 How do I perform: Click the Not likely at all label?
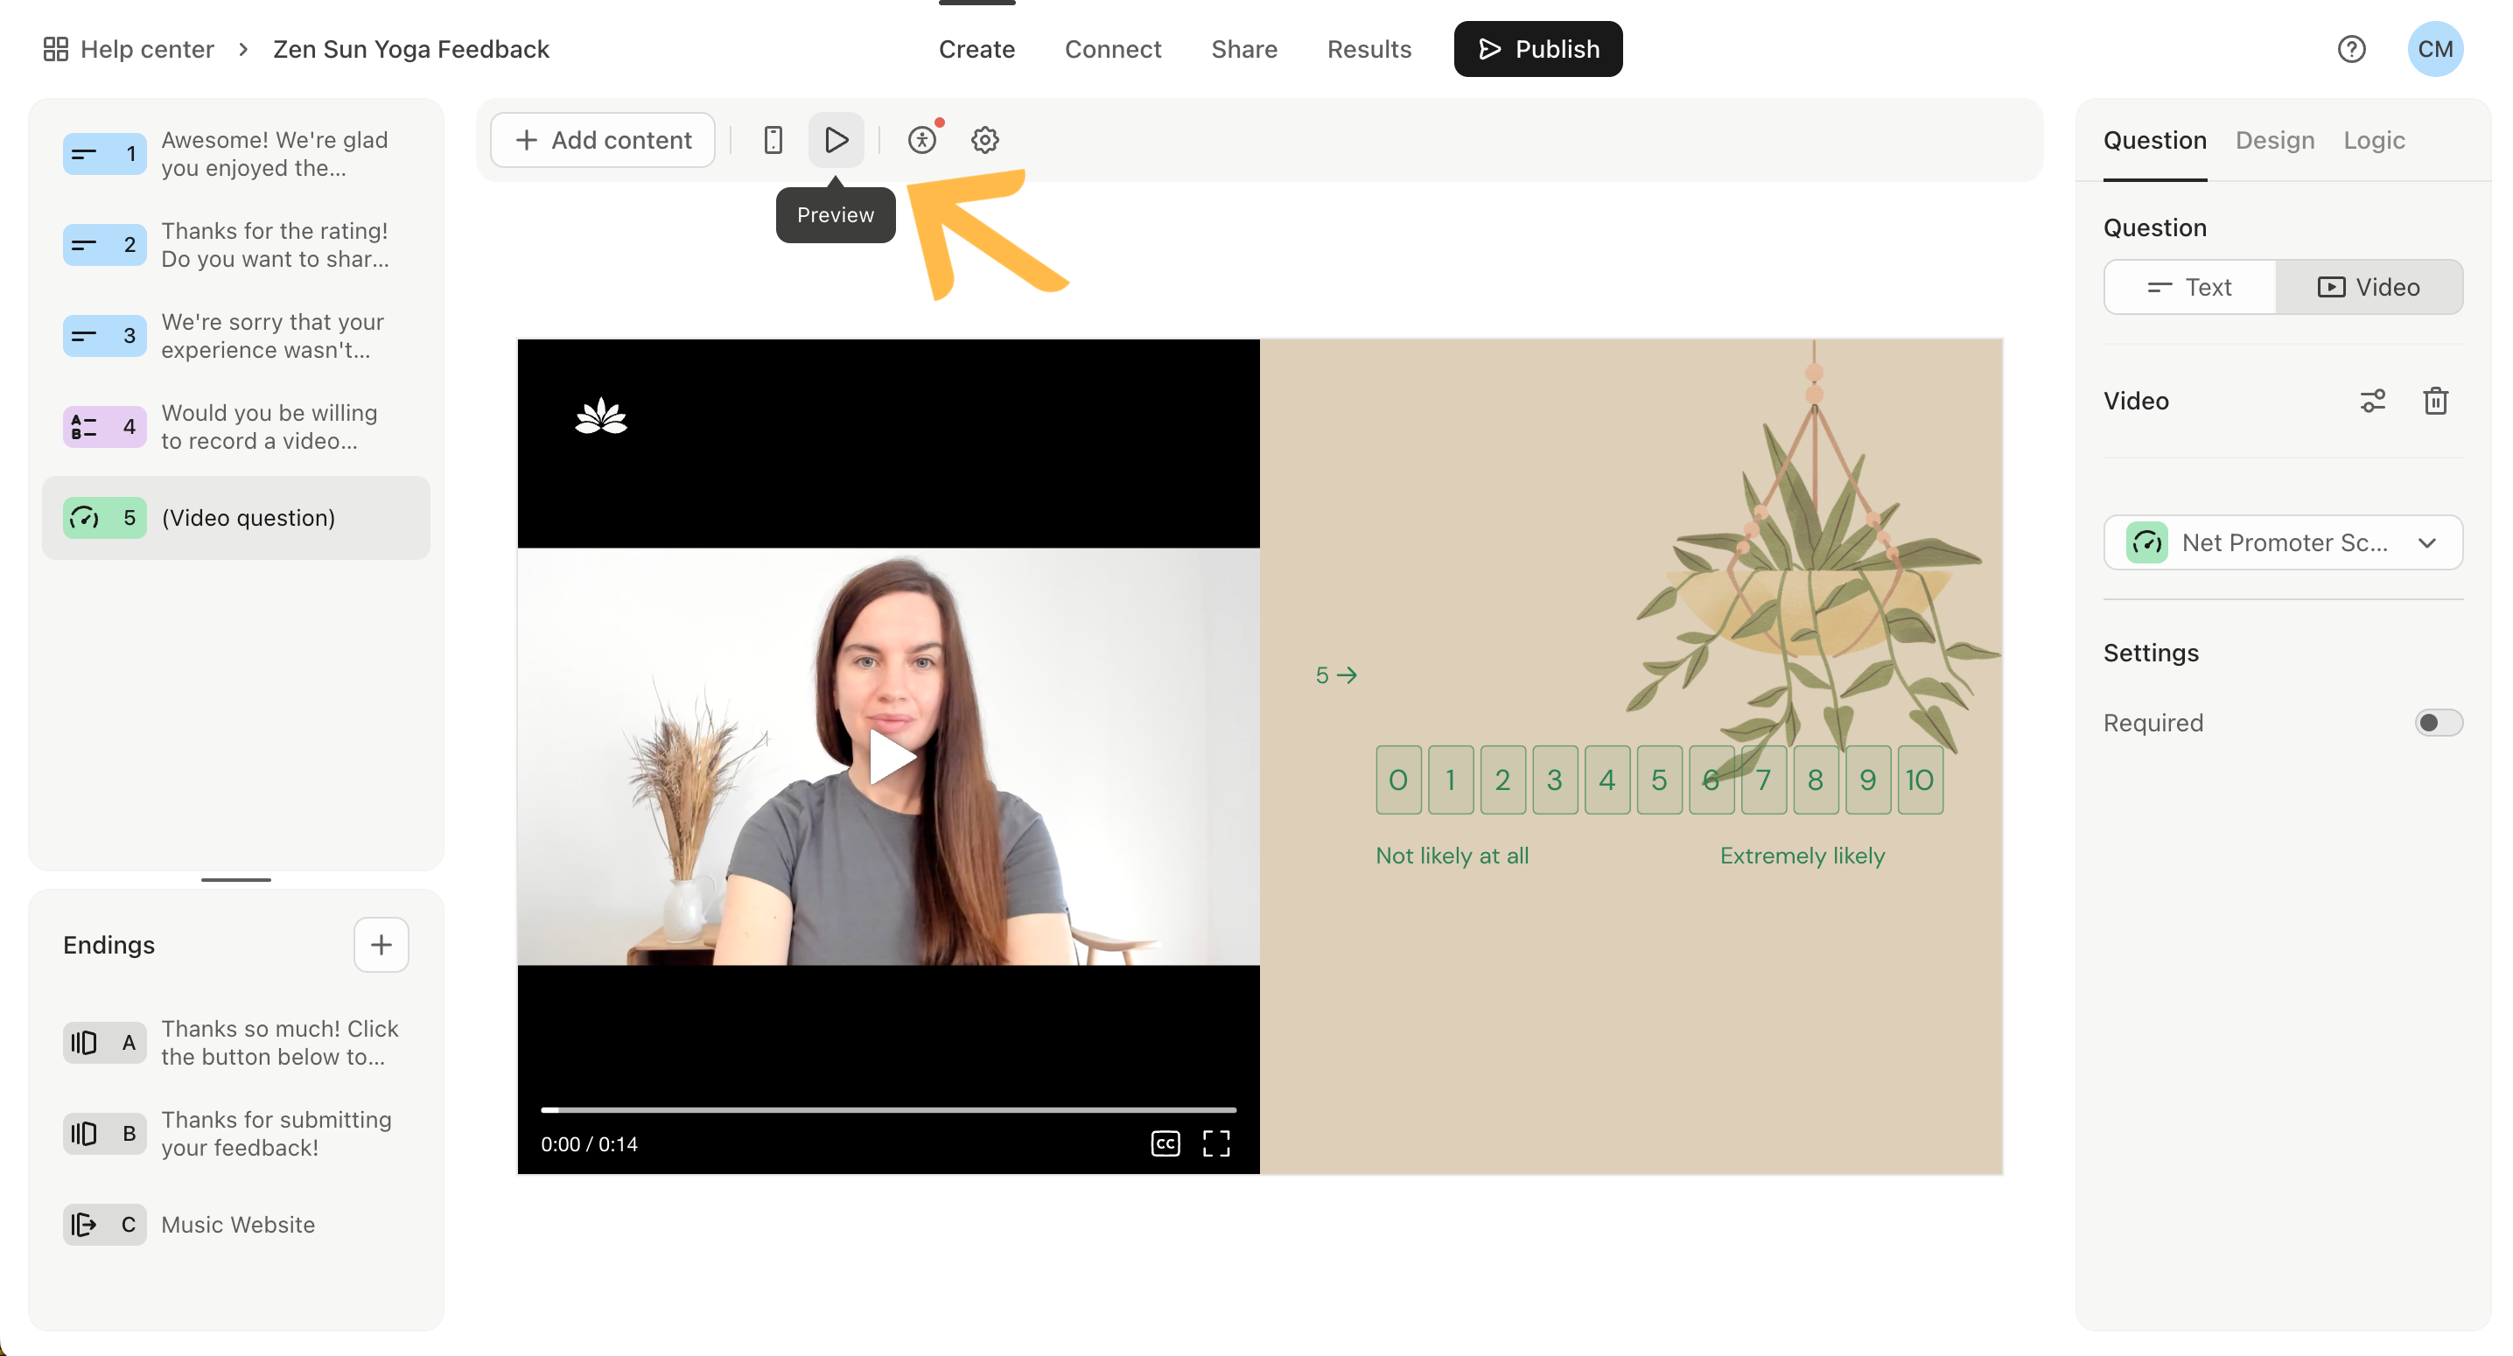pyautogui.click(x=1452, y=856)
